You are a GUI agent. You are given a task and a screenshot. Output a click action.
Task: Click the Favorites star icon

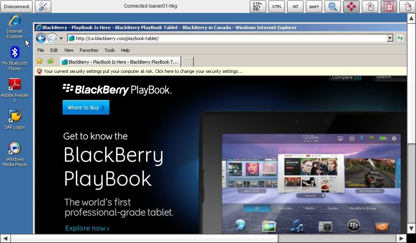(39, 61)
